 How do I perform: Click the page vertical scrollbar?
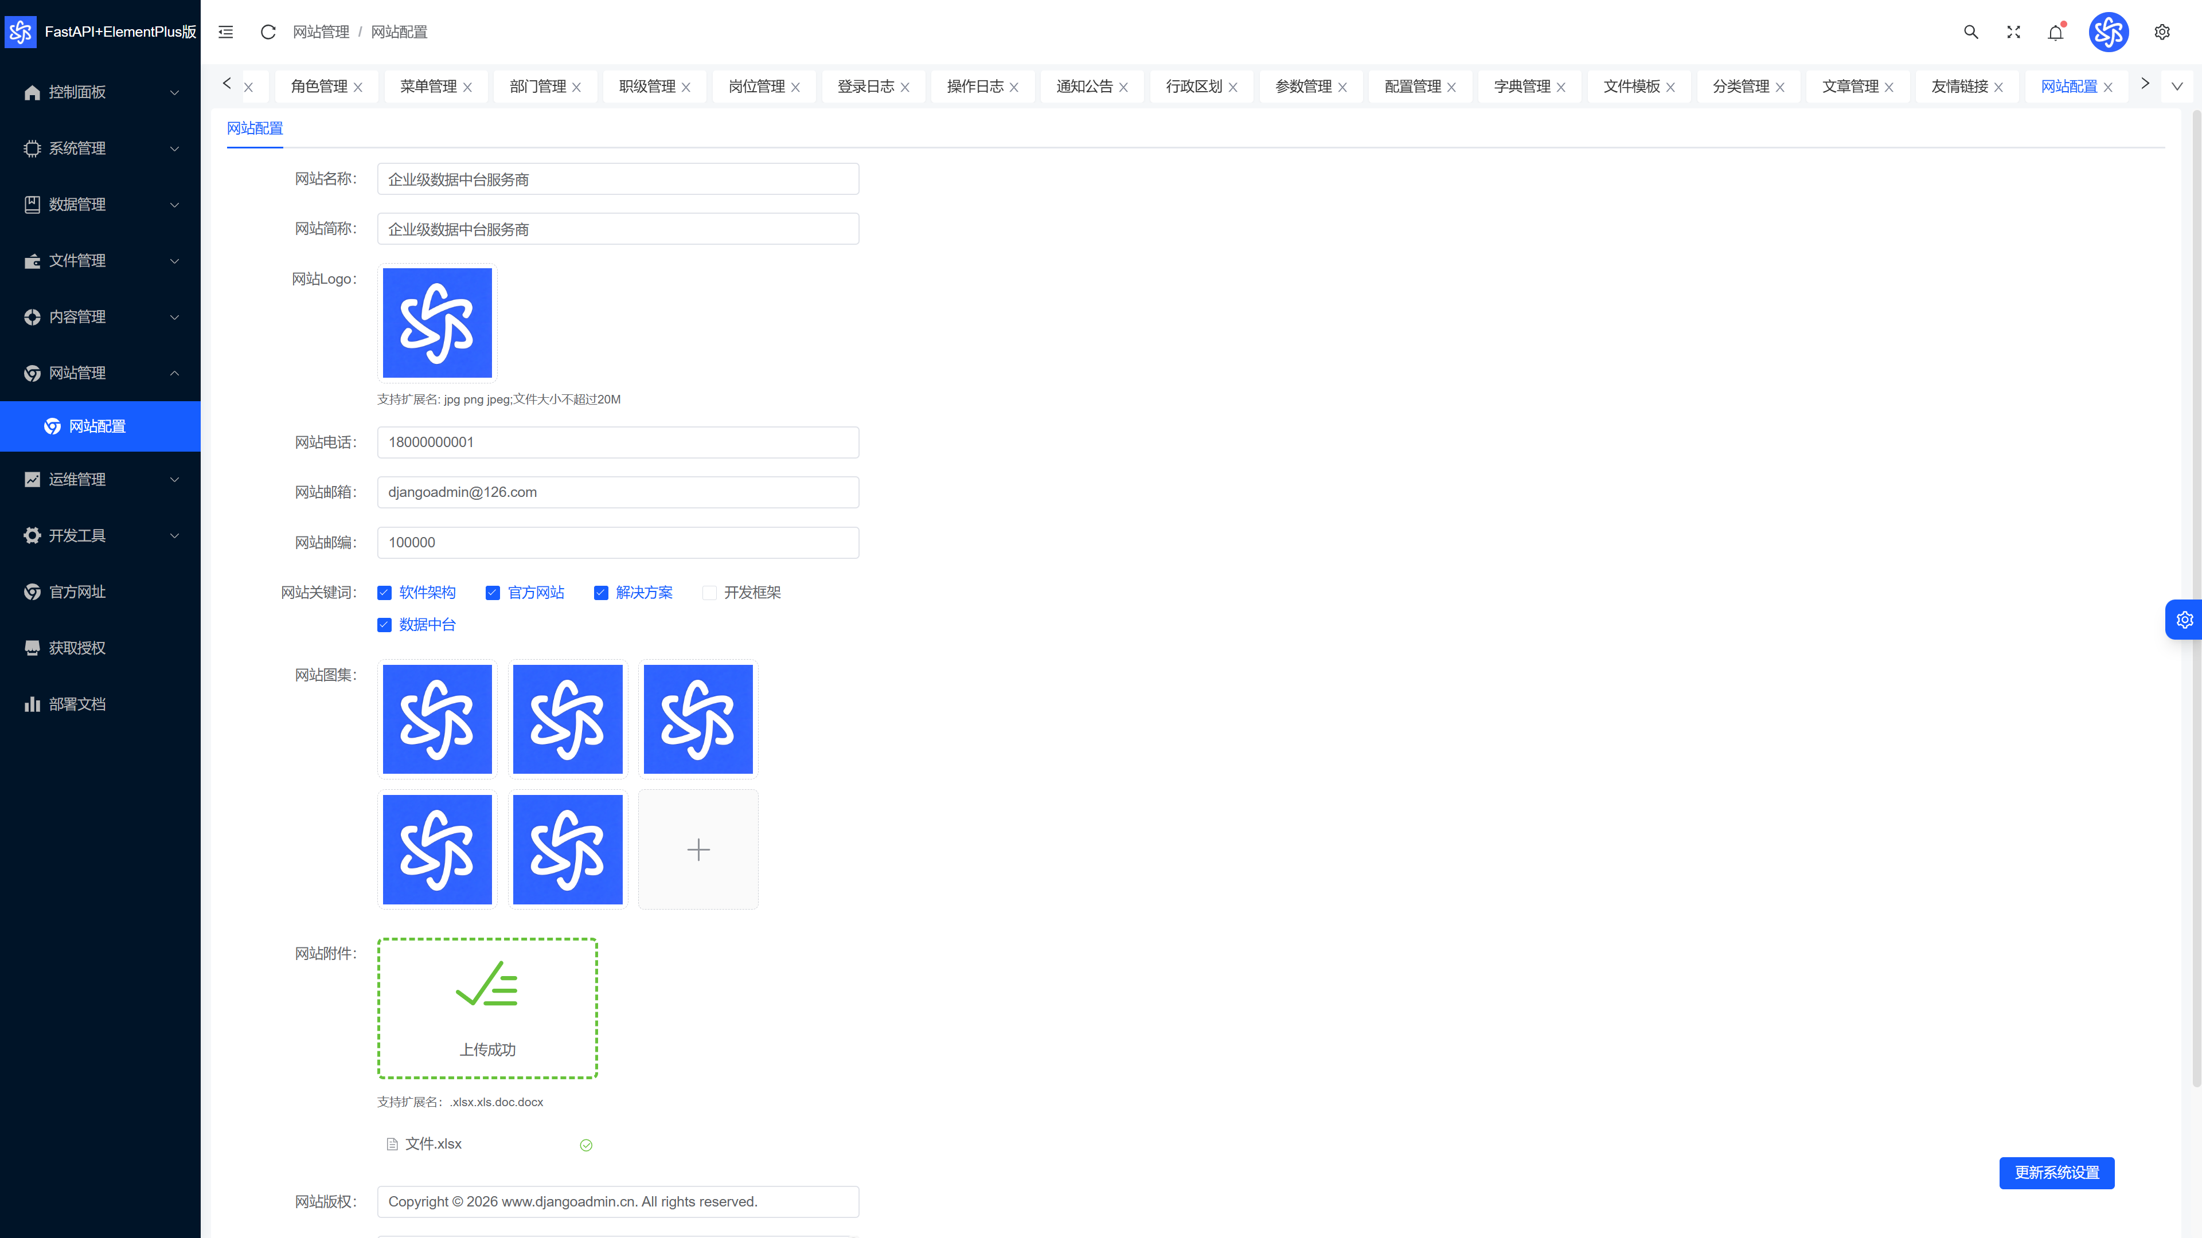pos(2195,598)
